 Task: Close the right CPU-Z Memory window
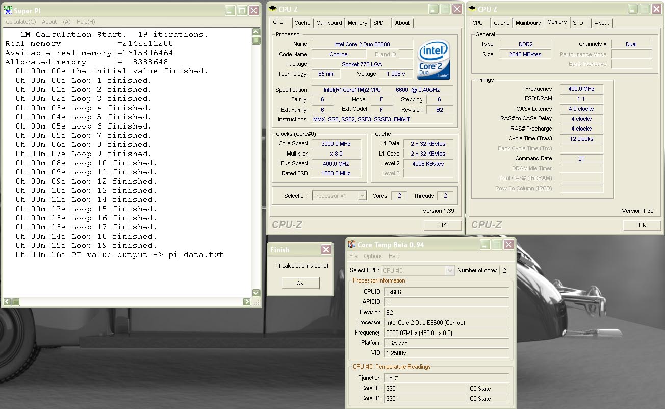click(656, 9)
